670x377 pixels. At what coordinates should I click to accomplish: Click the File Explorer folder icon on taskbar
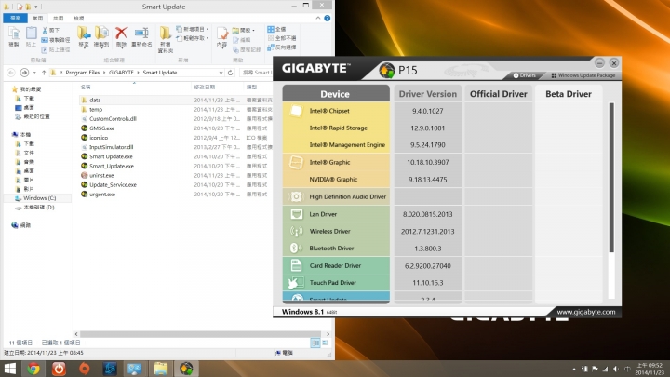coord(161,369)
